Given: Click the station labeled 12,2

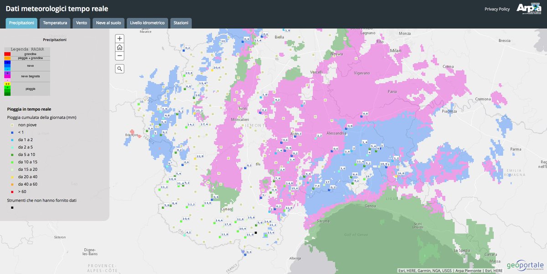Looking at the screenshot, I should tap(191, 204).
